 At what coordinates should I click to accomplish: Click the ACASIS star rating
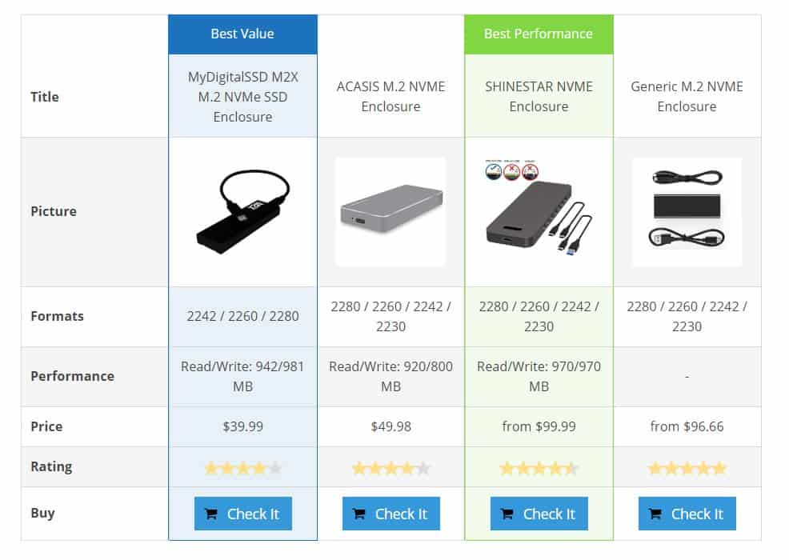point(390,468)
